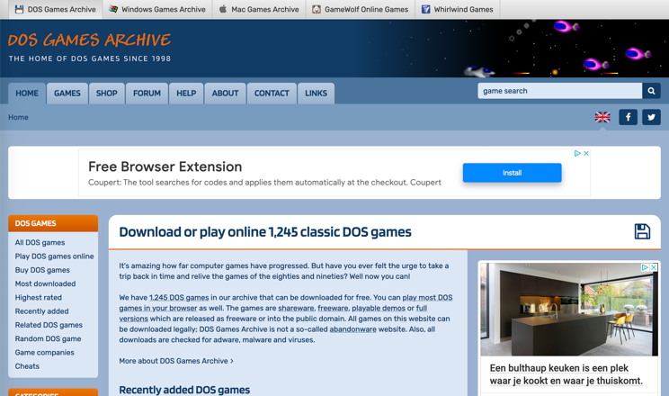Open the SHOP navigation tab

coord(107,93)
